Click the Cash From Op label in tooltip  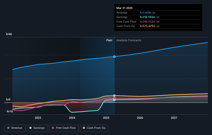point(125,26)
